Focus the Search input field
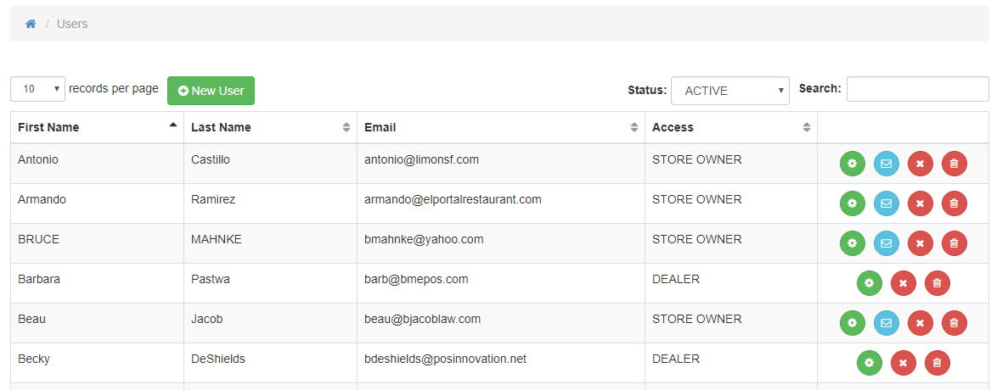The image size is (991, 390). coord(917,89)
